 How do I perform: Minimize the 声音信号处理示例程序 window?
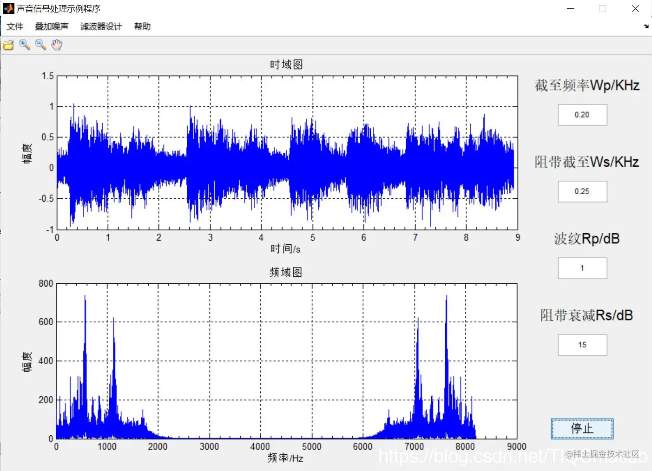[571, 9]
